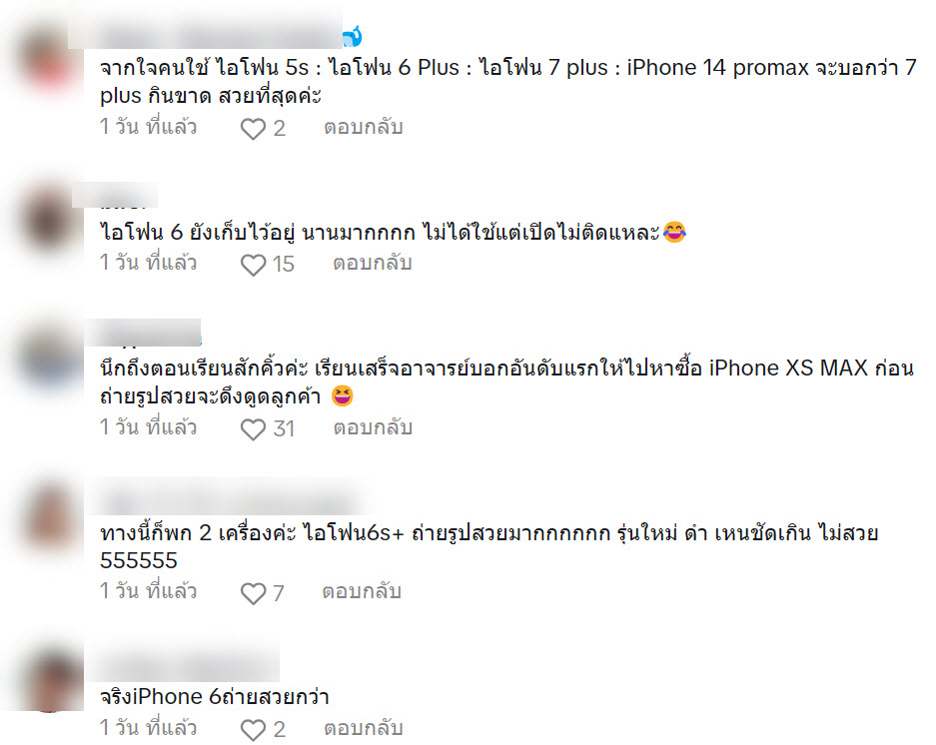Open username of the first commenter
The width and height of the screenshot is (936, 745).
coord(206,36)
